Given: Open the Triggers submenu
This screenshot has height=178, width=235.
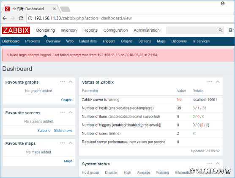Looking at the screenshot, I should click(109, 41).
